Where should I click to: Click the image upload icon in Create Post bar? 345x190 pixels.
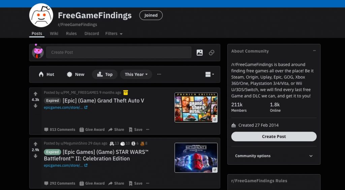click(199, 52)
